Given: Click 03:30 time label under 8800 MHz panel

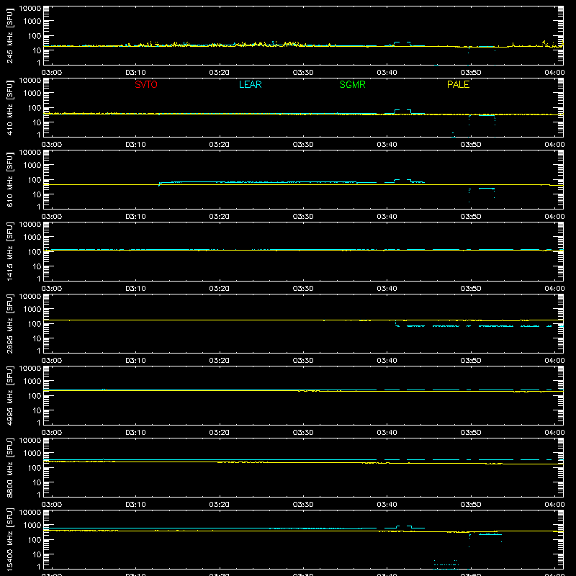Looking at the screenshot, I should (x=303, y=505).
